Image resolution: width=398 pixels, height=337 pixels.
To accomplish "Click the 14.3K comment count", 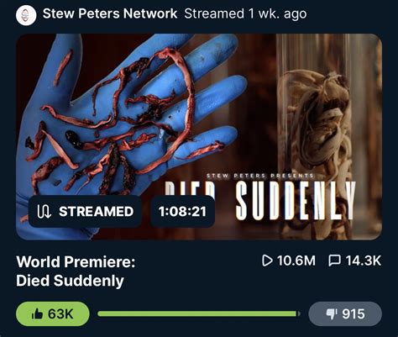I will (364, 261).
